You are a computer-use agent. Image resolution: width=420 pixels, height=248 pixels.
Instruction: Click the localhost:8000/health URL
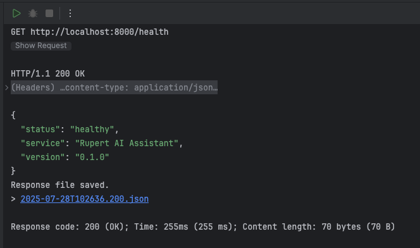(x=99, y=32)
